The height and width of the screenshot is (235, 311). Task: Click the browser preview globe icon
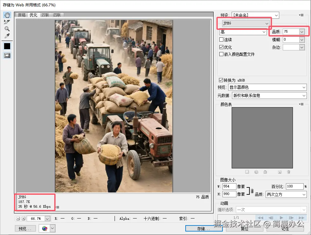45,228
